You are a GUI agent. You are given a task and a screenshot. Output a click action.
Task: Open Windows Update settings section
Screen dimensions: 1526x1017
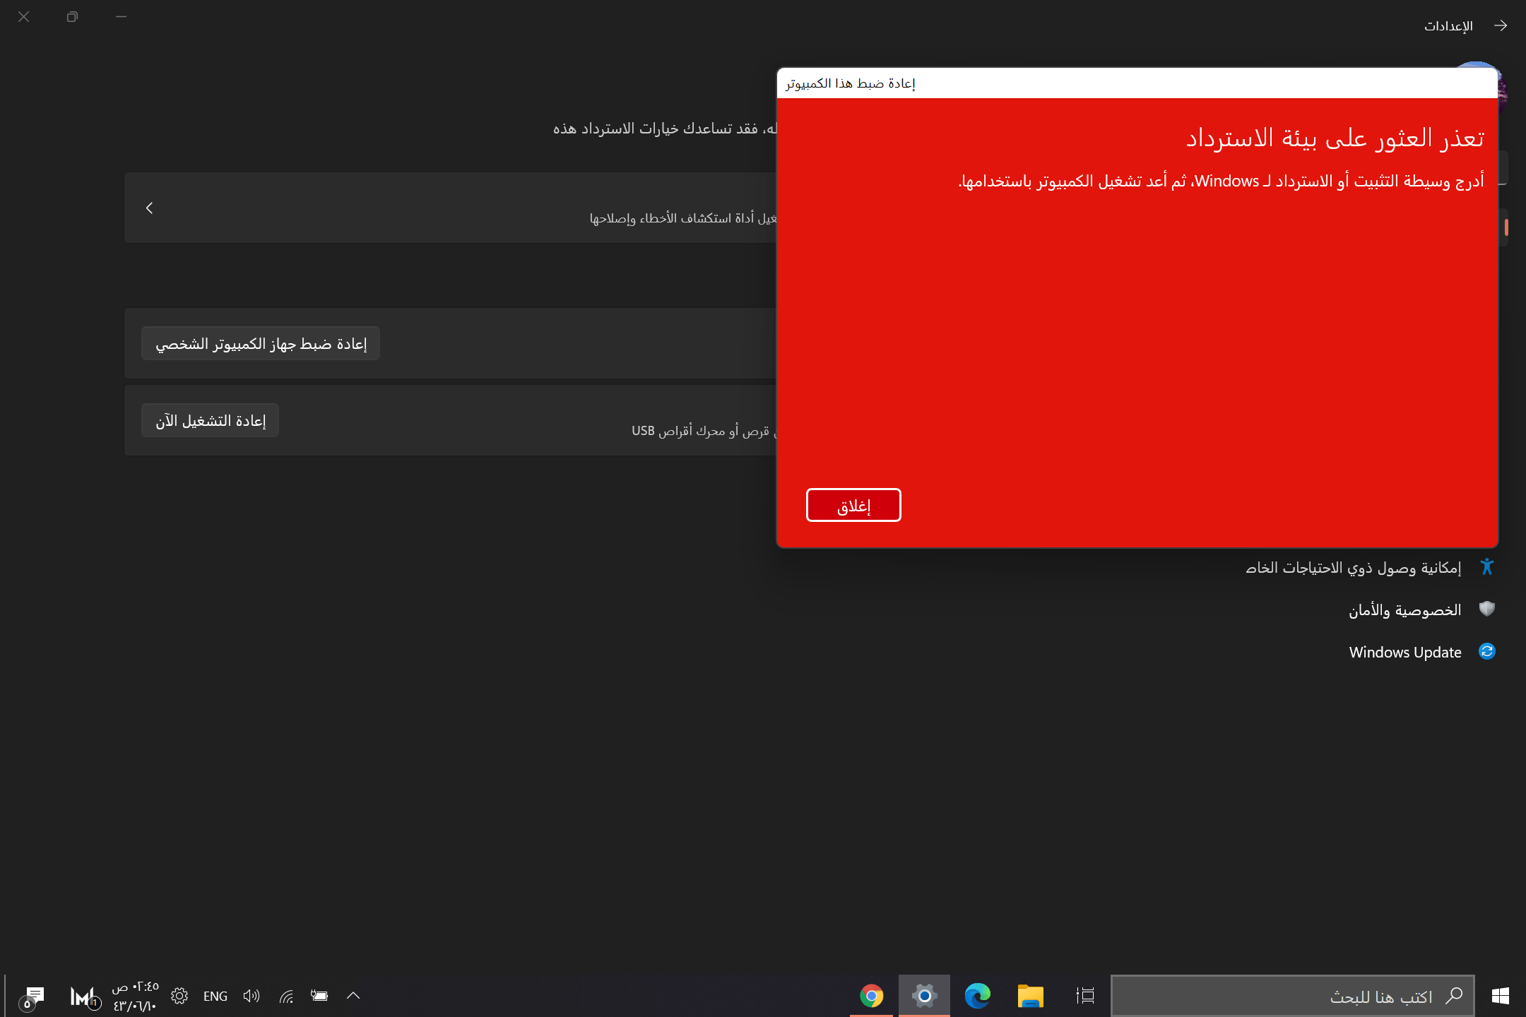click(1404, 652)
